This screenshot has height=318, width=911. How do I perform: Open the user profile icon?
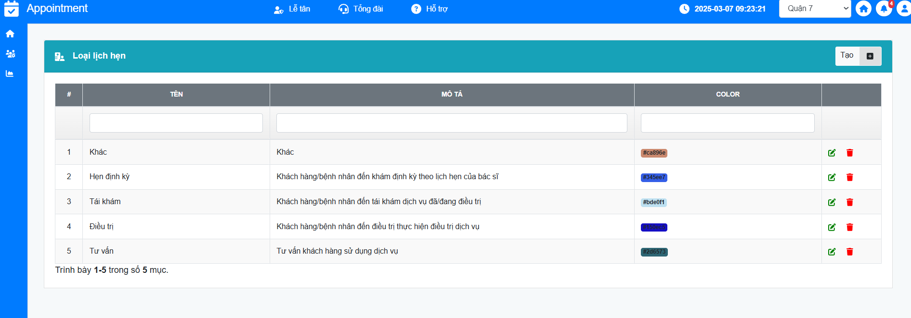(x=904, y=9)
